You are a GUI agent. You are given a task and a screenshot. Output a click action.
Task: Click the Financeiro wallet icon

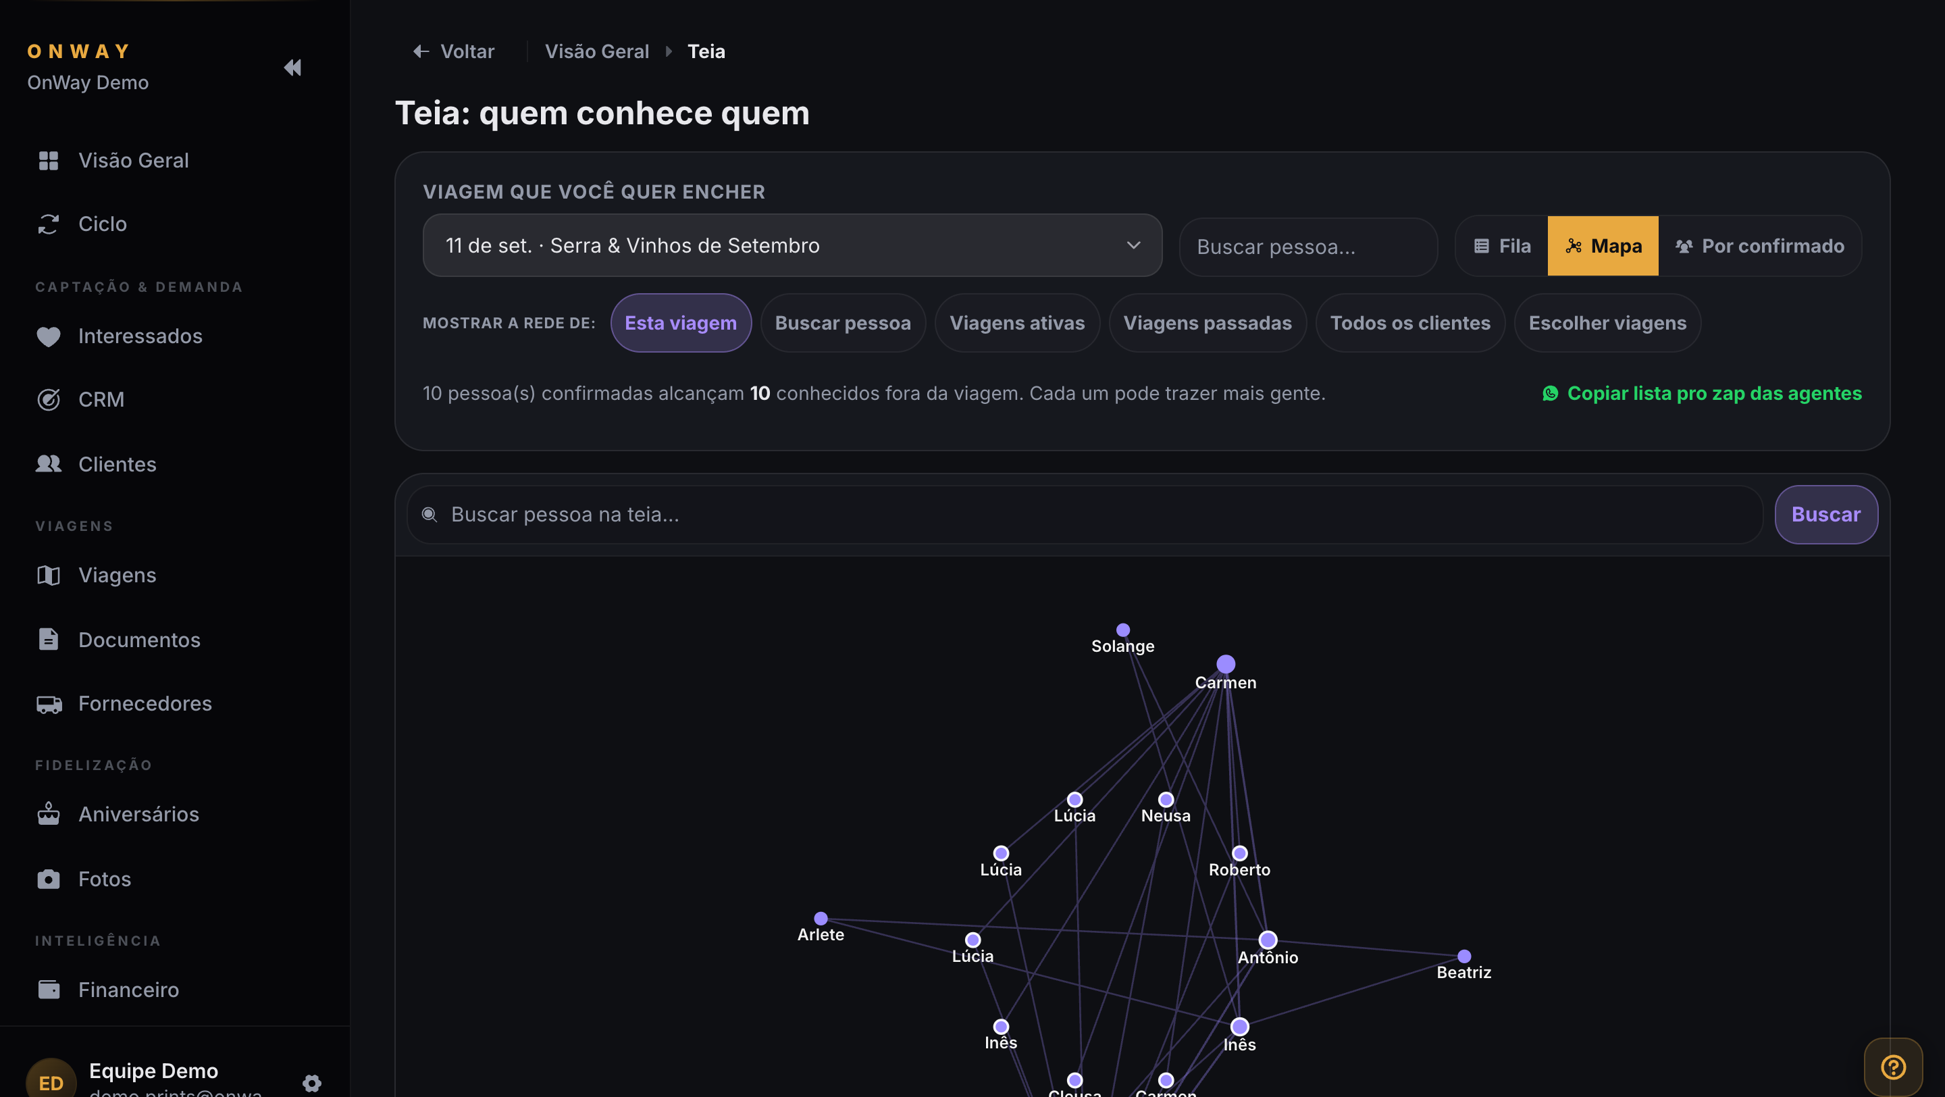pyautogui.click(x=49, y=989)
